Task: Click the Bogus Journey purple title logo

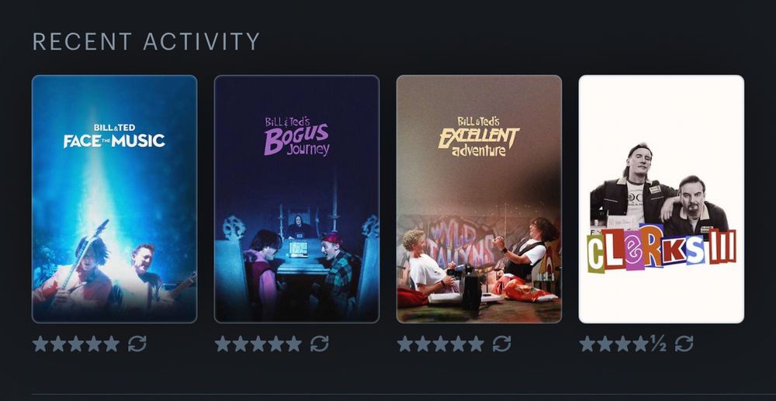Action: [297, 136]
